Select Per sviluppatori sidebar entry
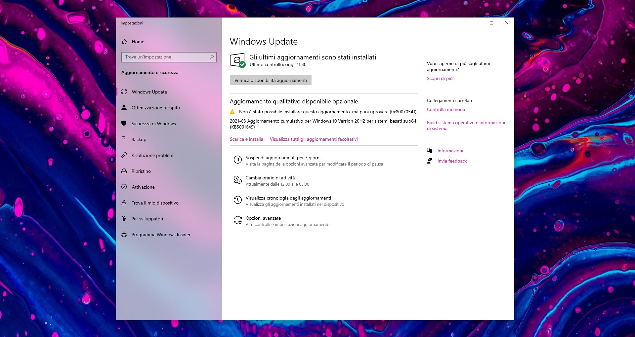Image resolution: width=635 pixels, height=337 pixels. point(169,219)
